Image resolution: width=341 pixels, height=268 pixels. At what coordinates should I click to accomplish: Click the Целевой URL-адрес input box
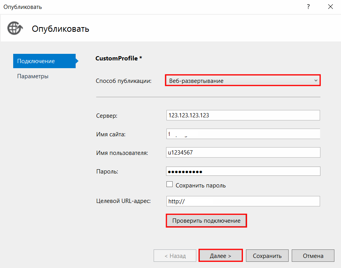pyautogui.click(x=243, y=201)
